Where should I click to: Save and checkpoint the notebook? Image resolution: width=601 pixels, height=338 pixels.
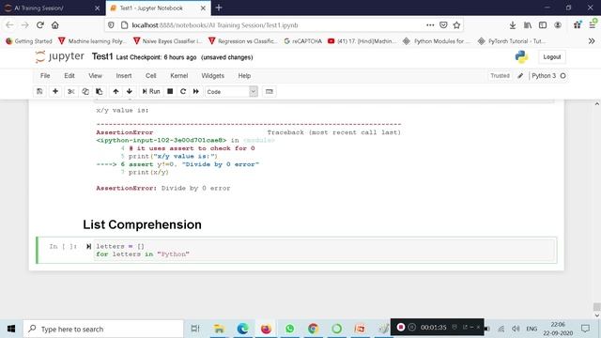pyautogui.click(x=39, y=92)
